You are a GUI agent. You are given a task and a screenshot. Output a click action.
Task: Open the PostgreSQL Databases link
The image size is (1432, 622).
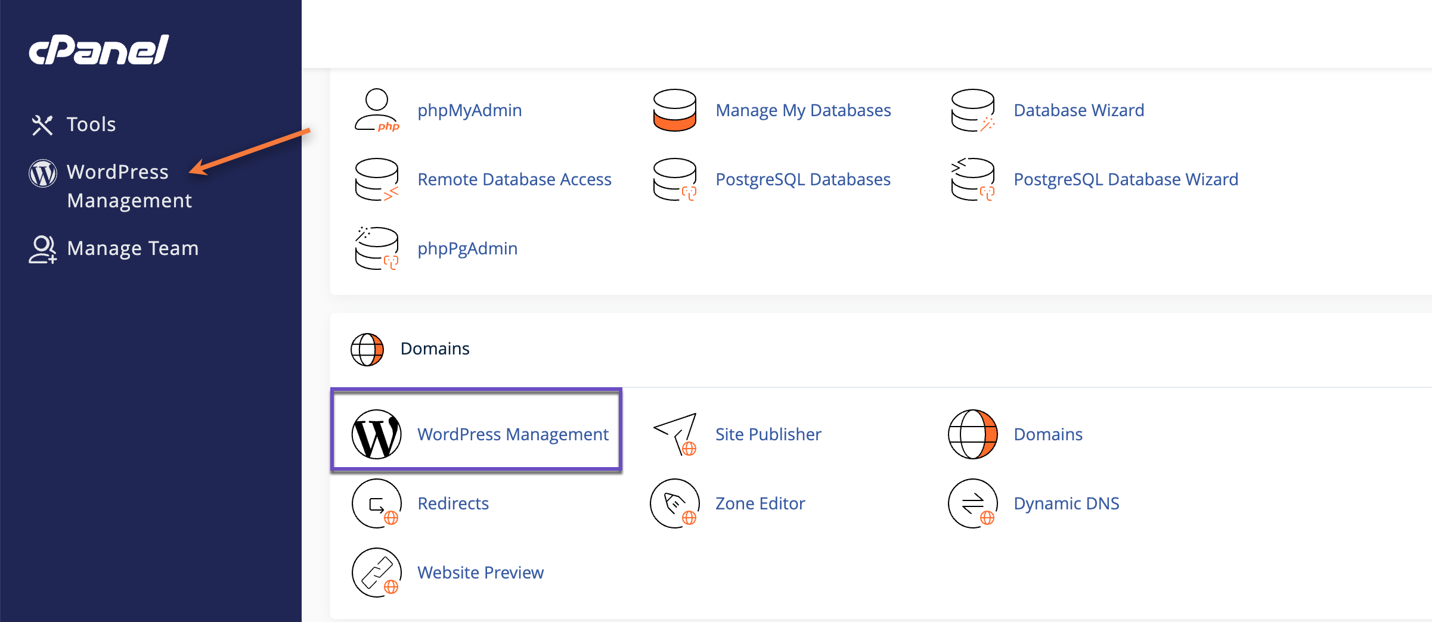[802, 179]
